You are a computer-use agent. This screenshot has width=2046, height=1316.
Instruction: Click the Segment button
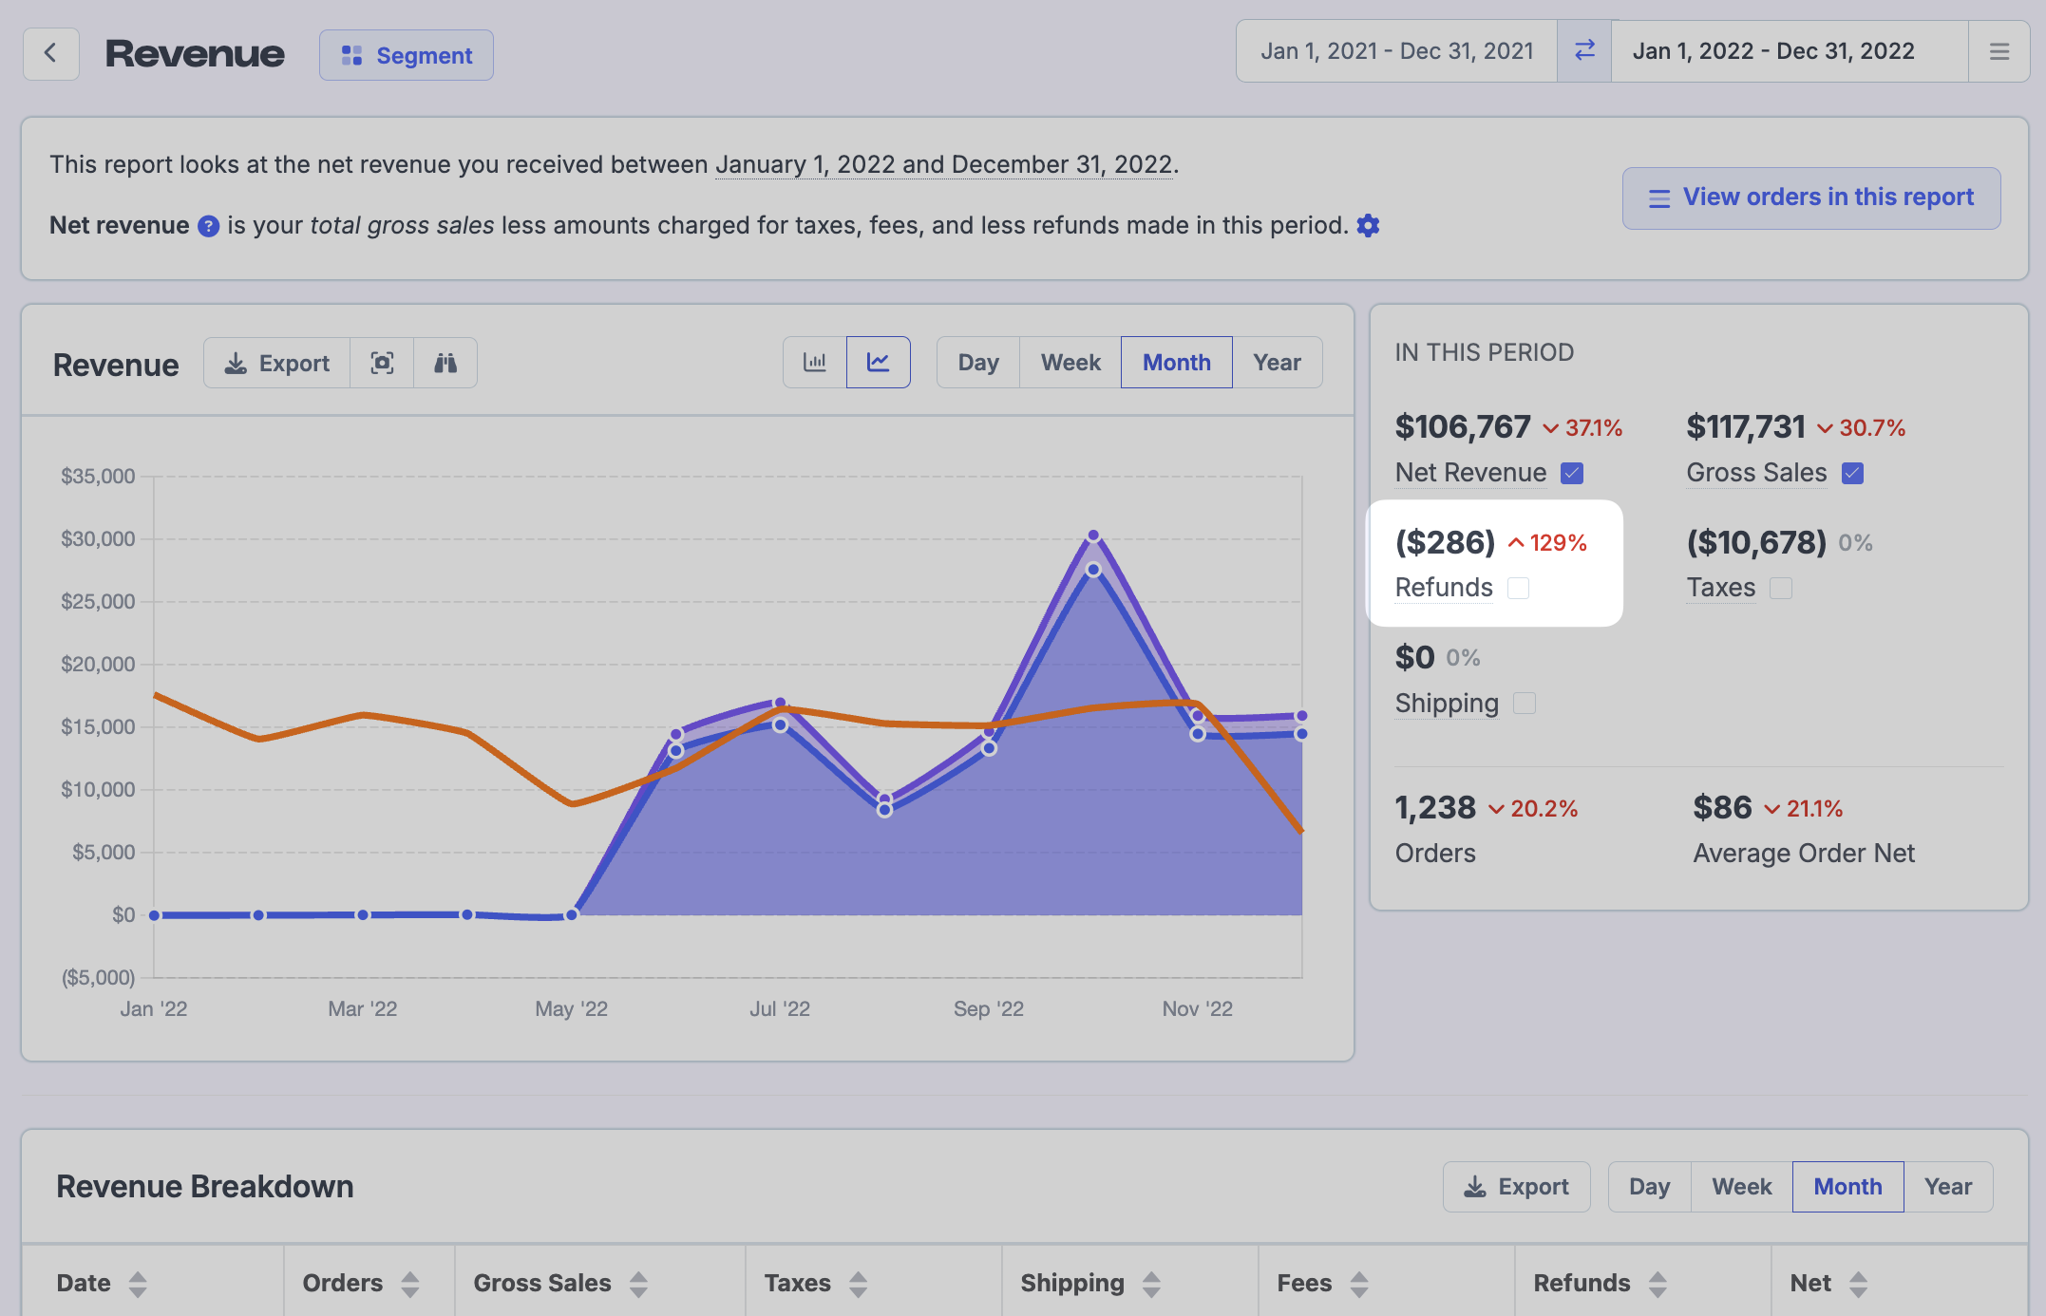pos(406,55)
